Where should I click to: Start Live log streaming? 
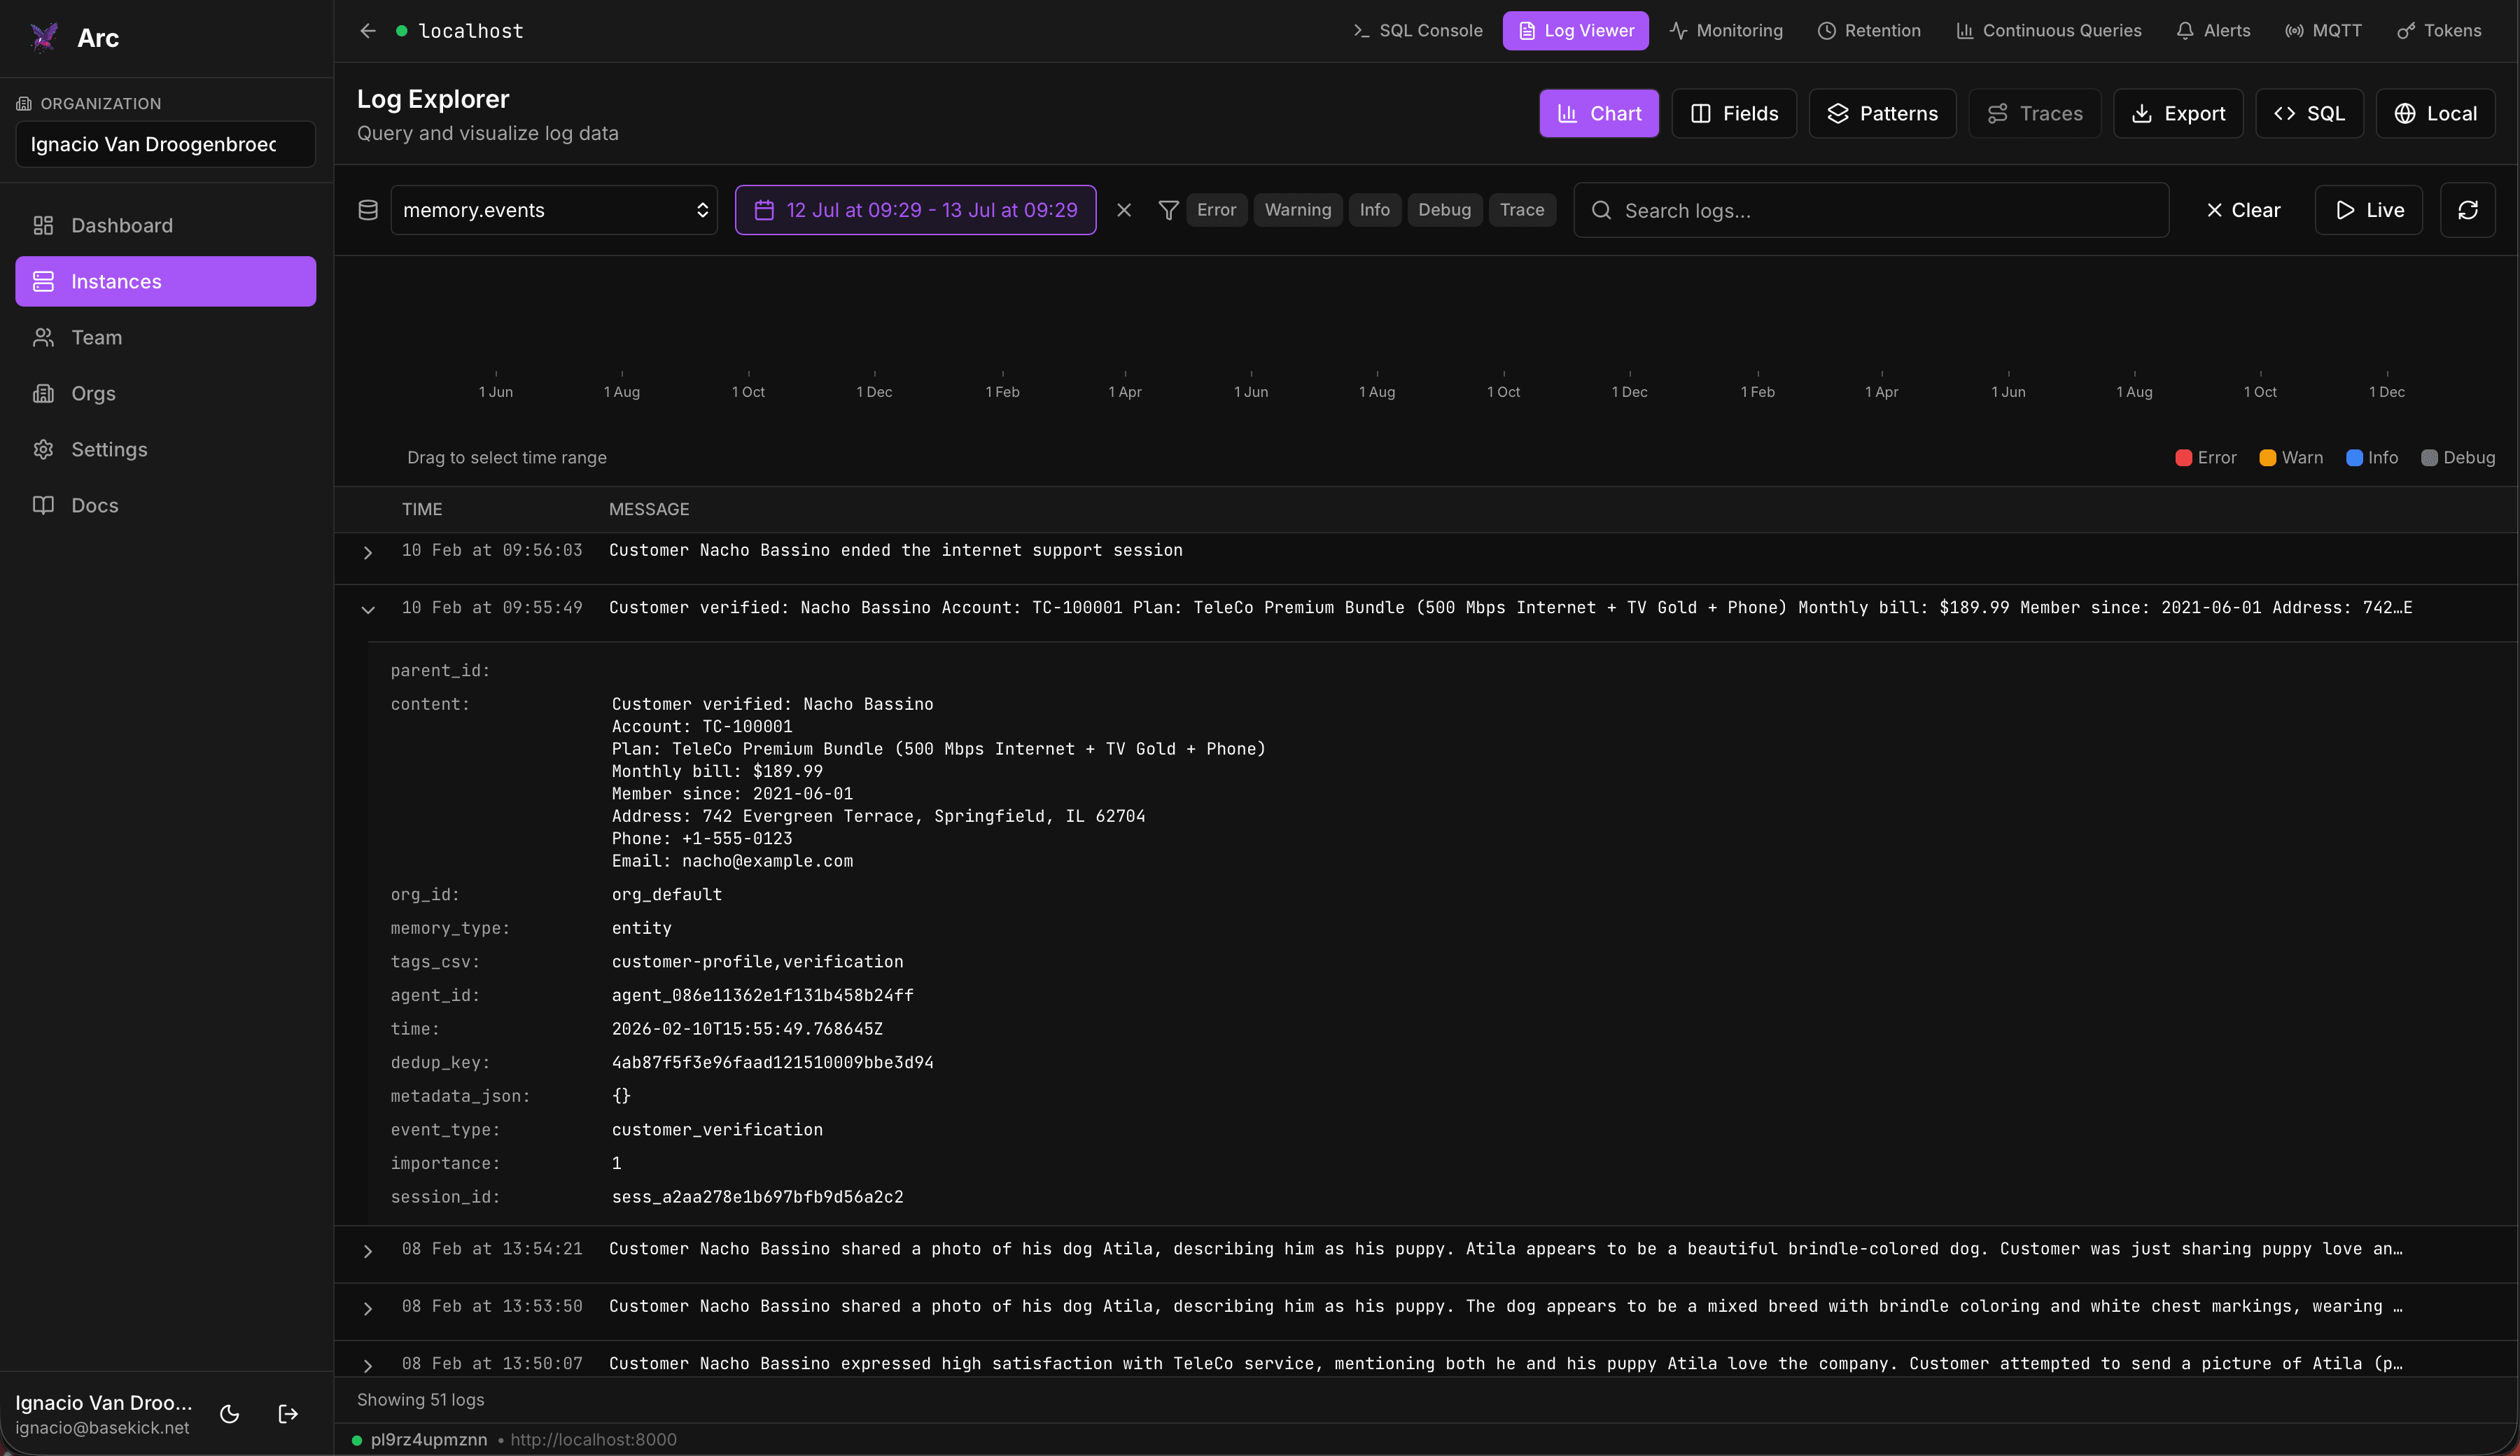[2368, 210]
